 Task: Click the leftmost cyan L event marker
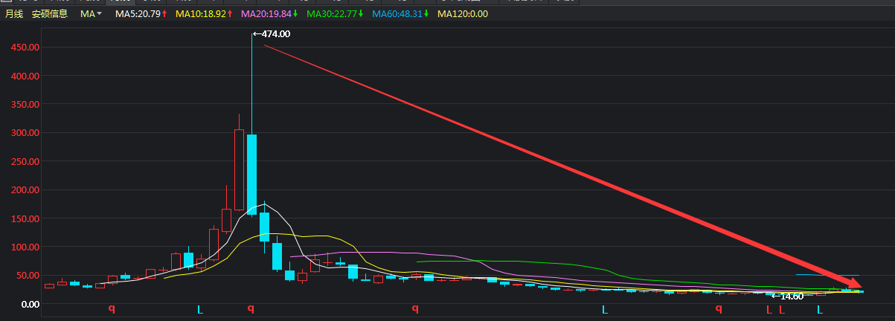pyautogui.click(x=199, y=309)
